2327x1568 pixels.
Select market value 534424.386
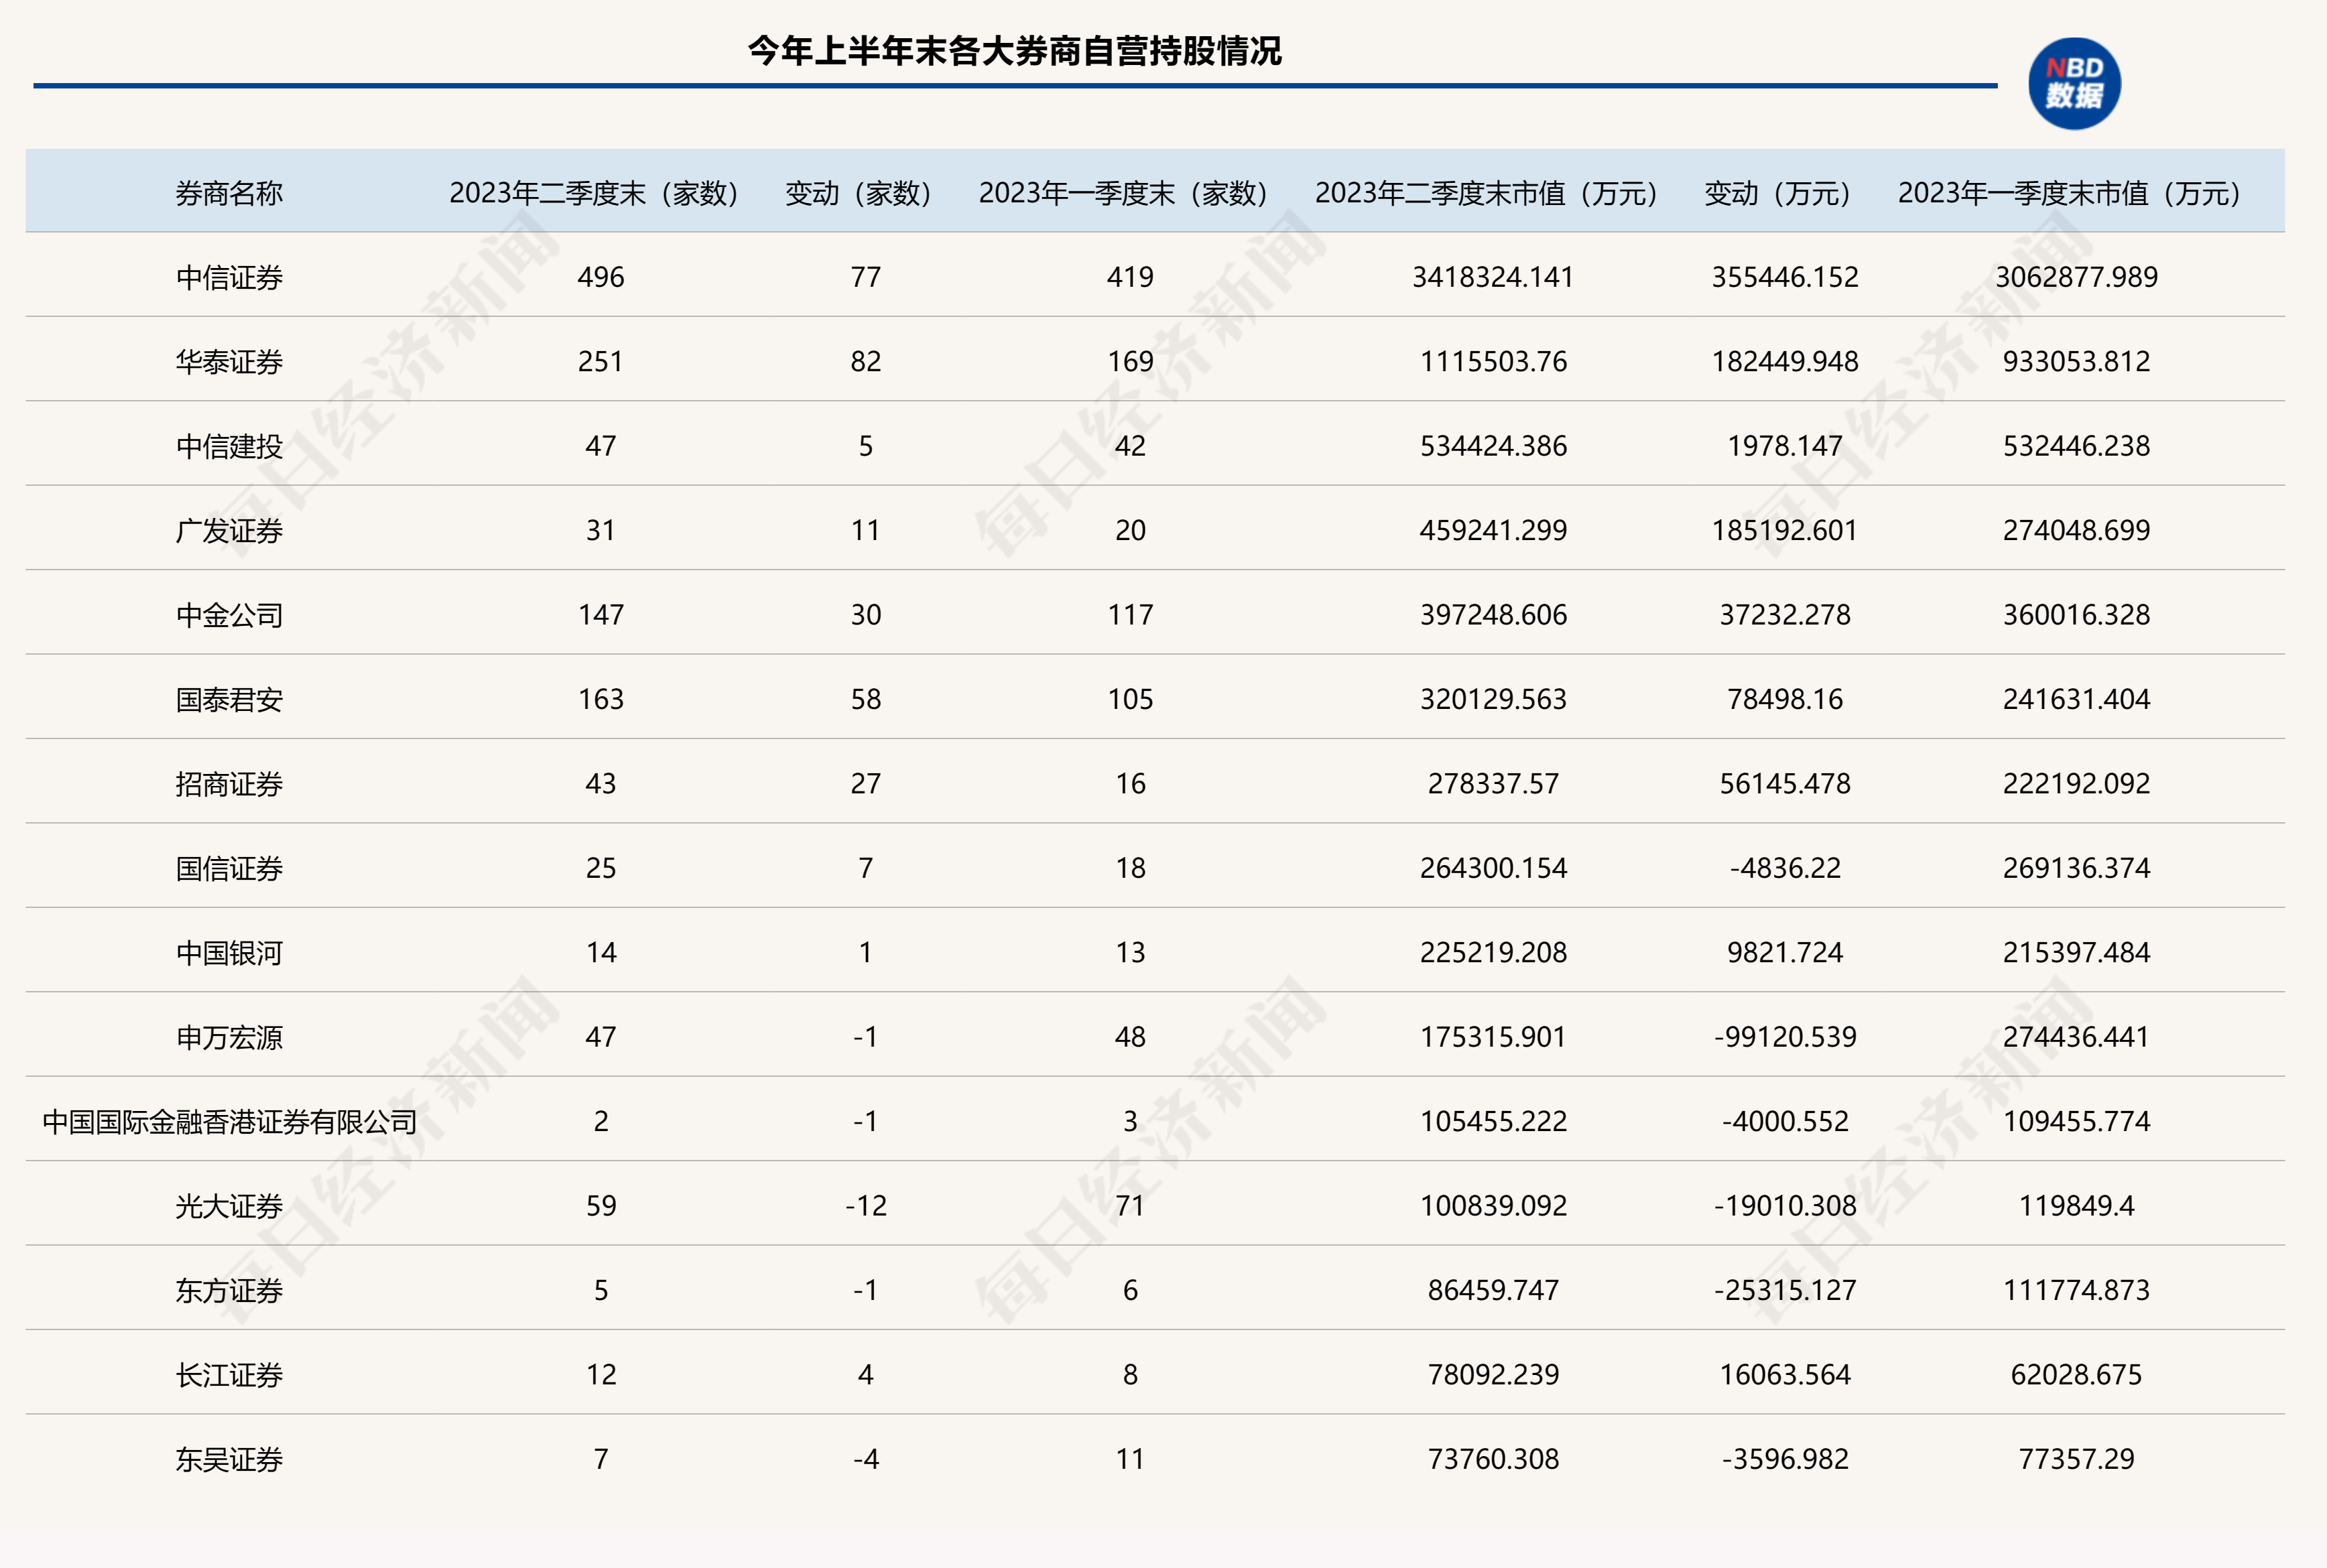pos(1493,446)
